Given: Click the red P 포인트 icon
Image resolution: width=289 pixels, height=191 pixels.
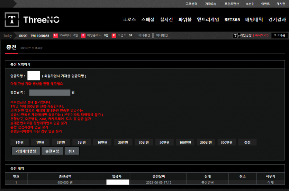Looking at the screenshot, I should (114, 36).
